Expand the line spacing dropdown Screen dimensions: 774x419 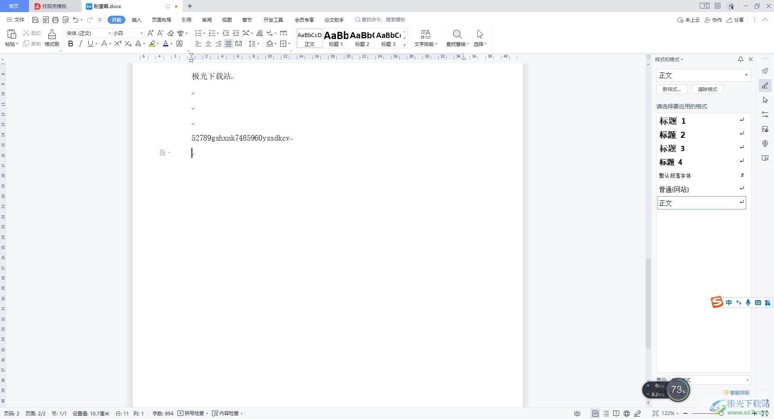click(258, 44)
